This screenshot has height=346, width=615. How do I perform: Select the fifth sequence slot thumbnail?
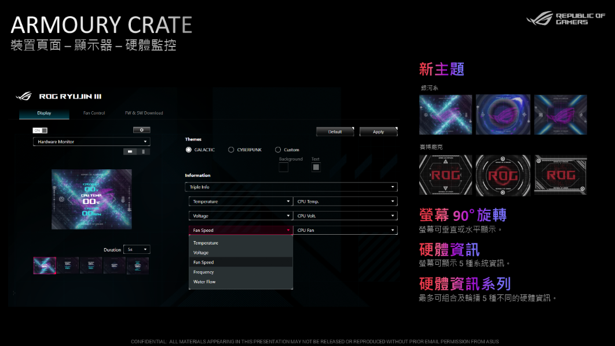138,265
